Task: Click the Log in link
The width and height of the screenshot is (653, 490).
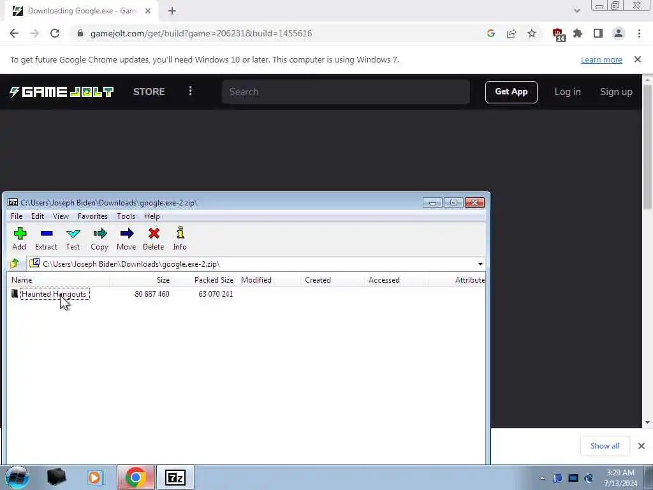Action: [567, 92]
